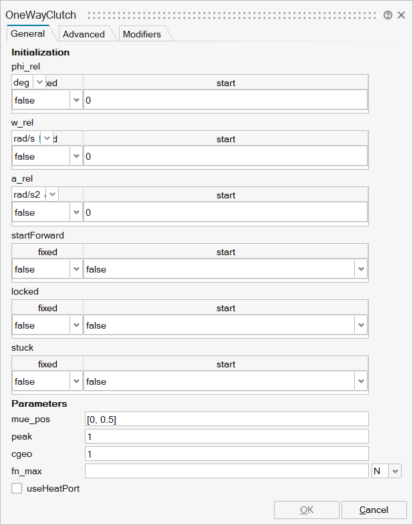The image size is (413, 525).
Task: Click the help question mark icon
Action: [x=388, y=15]
